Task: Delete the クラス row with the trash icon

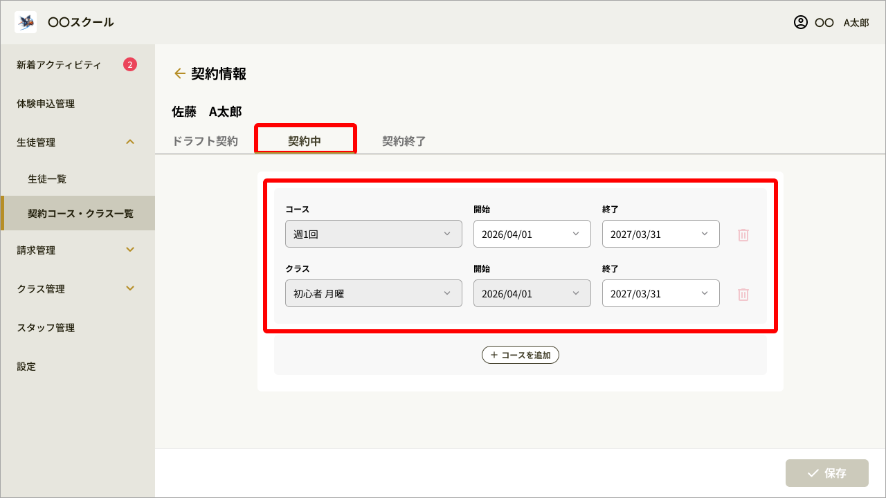Action: tap(743, 293)
